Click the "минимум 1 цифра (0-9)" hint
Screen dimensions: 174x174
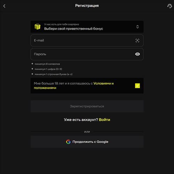coord(48,69)
